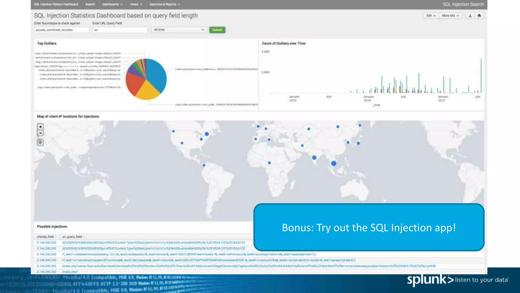Open the Searches & Reports menu

click(165, 4)
